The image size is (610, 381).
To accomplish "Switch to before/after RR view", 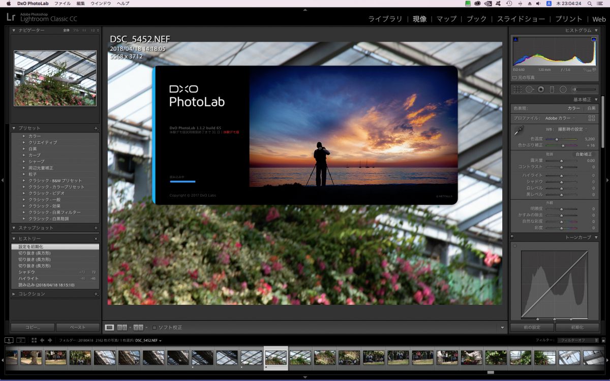I will [x=122, y=328].
